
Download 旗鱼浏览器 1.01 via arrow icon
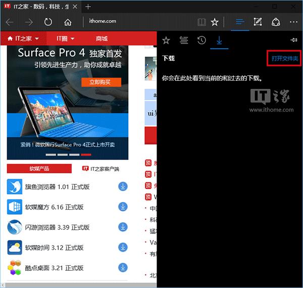(x=123, y=186)
